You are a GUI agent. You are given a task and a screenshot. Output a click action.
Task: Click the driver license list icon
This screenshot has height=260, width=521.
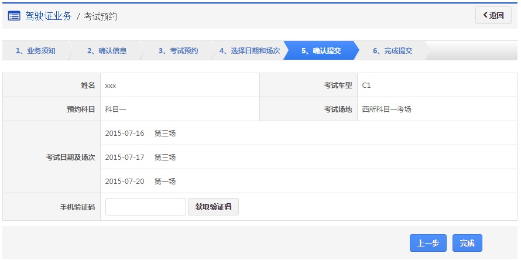[14, 16]
